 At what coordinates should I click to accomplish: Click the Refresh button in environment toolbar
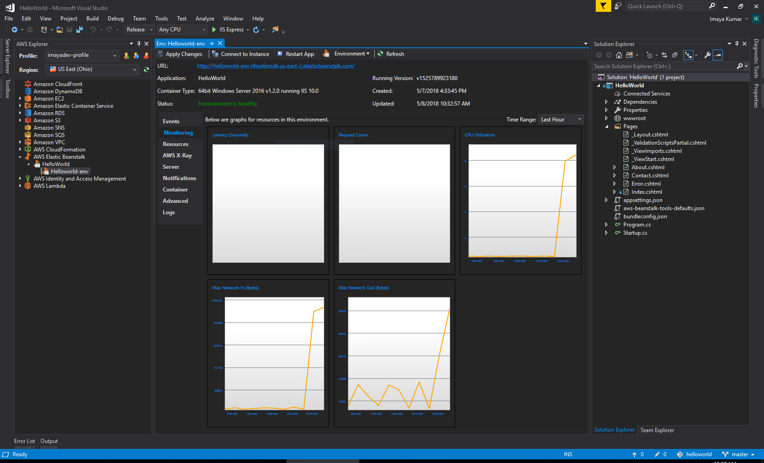[x=391, y=54]
